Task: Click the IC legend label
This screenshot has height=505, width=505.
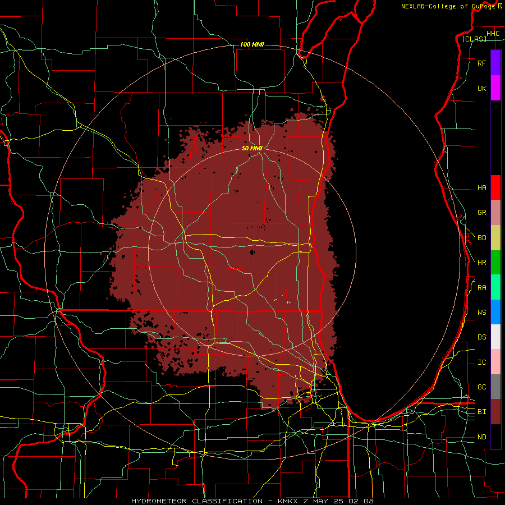Action: coord(481,362)
